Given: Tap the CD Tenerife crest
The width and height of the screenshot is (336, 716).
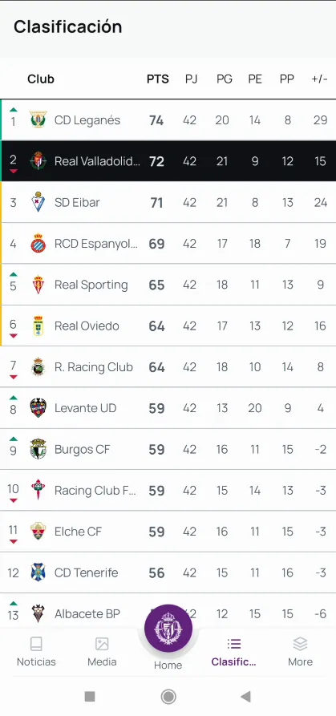Looking at the screenshot, I should coord(38,572).
